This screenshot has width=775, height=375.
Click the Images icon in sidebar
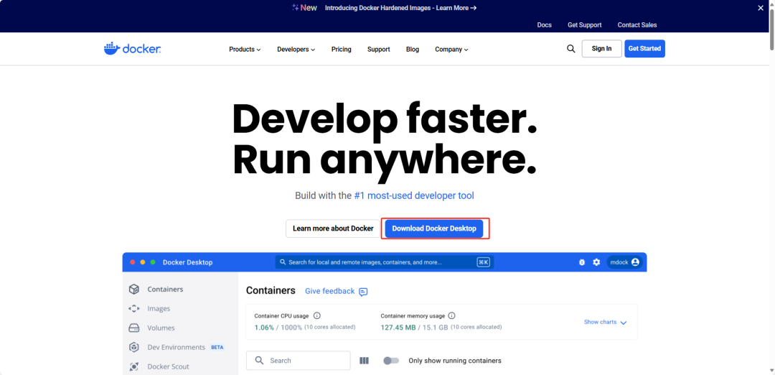point(134,308)
